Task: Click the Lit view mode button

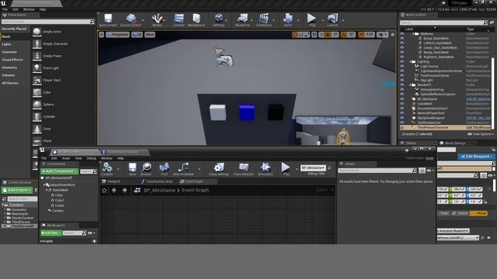Action: [x=137, y=34]
